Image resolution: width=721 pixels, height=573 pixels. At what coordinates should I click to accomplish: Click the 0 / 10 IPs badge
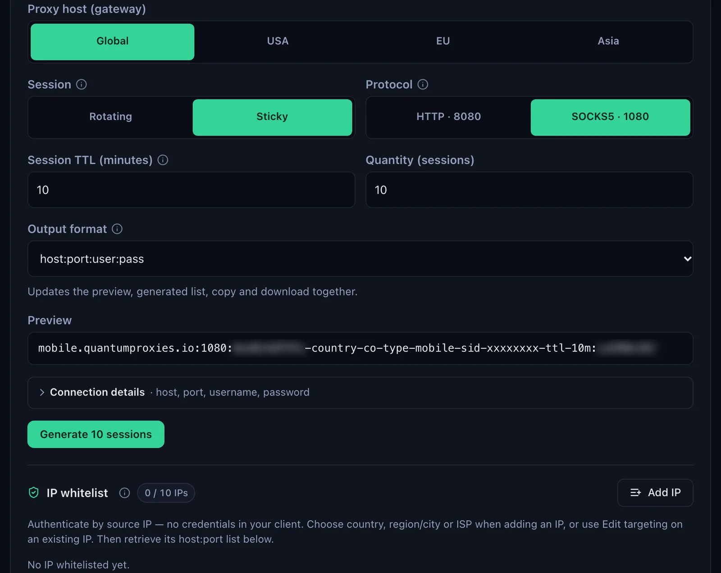point(166,493)
